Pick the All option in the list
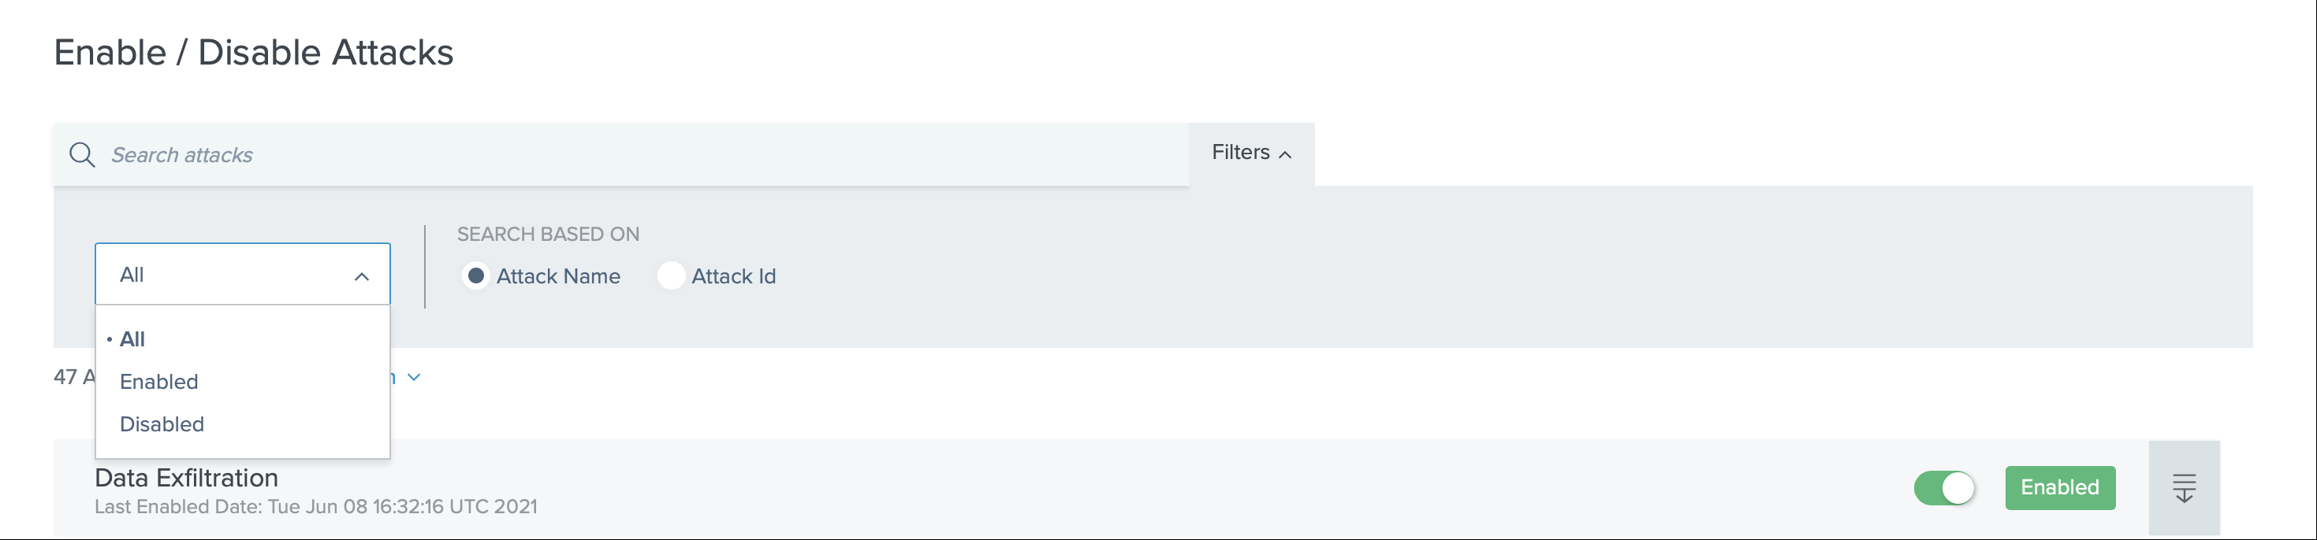This screenshot has width=2317, height=540. pos(132,339)
